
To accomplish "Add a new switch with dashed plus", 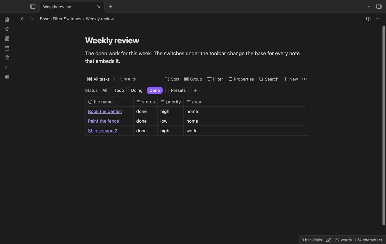I will pos(195,91).
